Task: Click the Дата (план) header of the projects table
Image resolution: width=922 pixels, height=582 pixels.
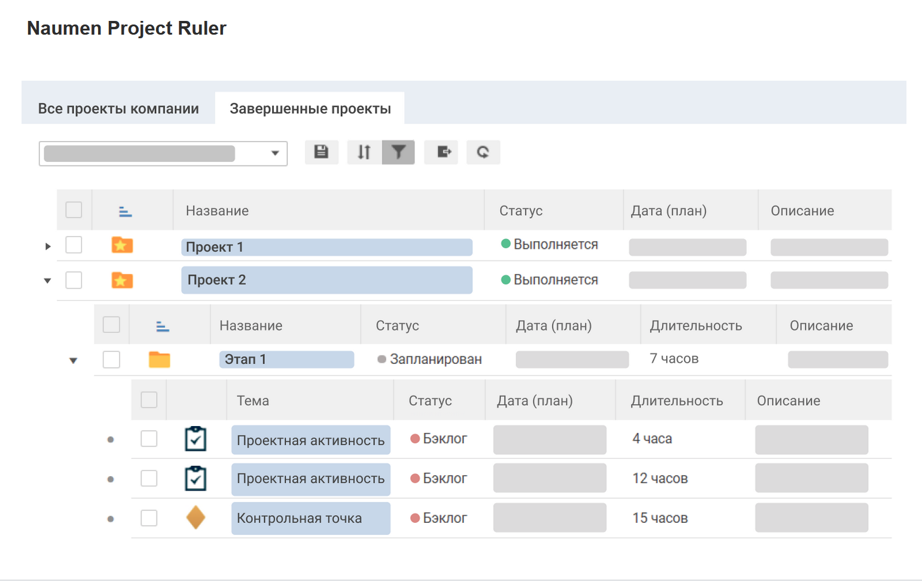Action: coord(668,210)
